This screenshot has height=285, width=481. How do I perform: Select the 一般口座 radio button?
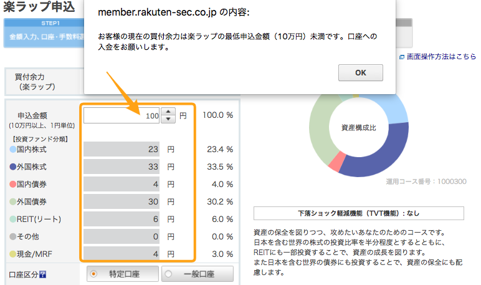[x=168, y=274]
